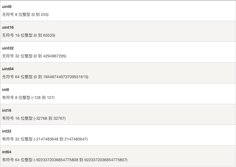The width and height of the screenshot is (236, 167).
Task: Click the int8 type heading
Action: click(6, 89)
